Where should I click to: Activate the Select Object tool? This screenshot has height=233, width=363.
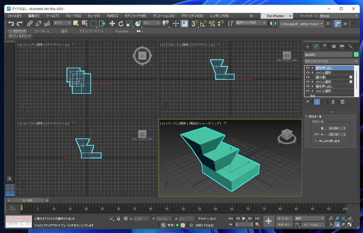point(76,24)
